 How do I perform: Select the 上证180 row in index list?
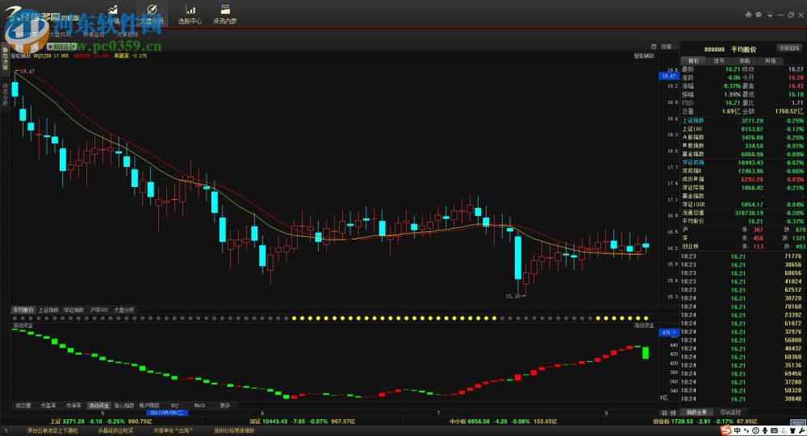click(743, 129)
